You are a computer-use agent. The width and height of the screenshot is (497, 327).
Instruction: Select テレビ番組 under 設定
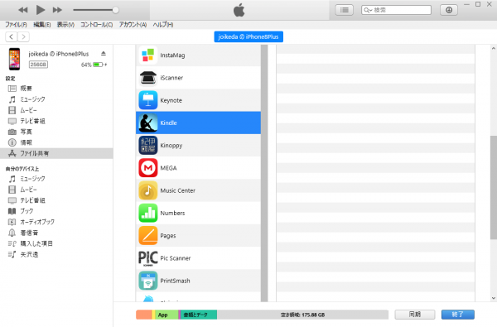(x=56, y=121)
